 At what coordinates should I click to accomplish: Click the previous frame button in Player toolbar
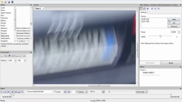point(9,92)
